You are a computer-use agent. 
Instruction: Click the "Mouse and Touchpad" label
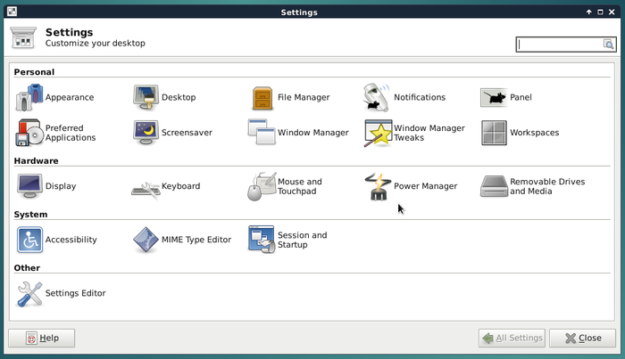[x=300, y=186]
